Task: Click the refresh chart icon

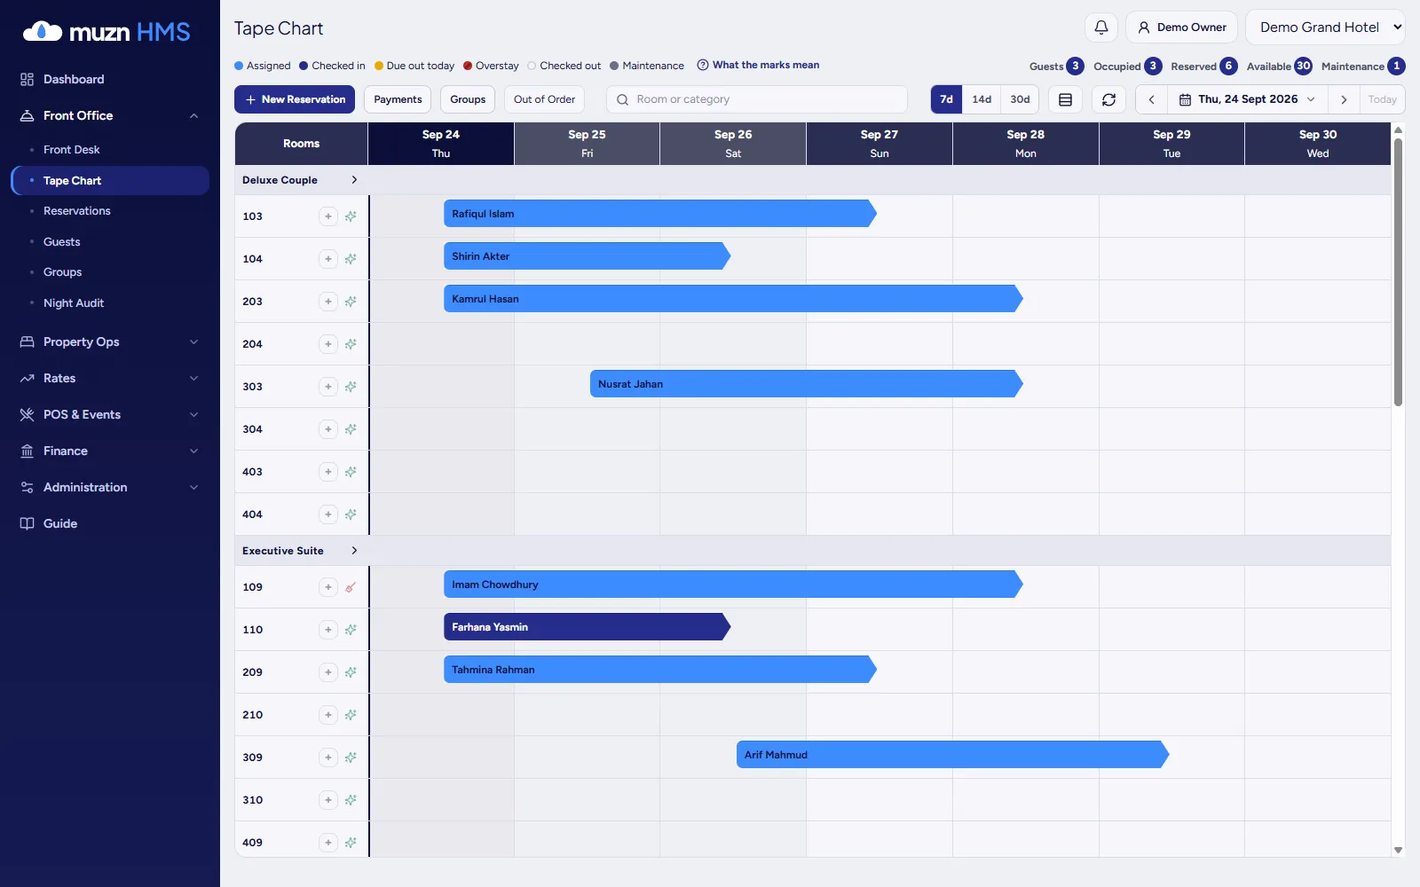Action: pos(1108,99)
